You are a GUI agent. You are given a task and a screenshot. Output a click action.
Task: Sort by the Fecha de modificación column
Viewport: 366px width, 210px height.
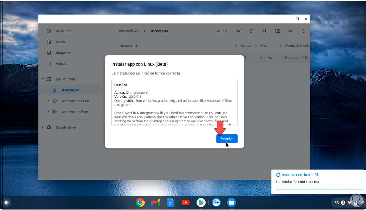tap(297, 46)
